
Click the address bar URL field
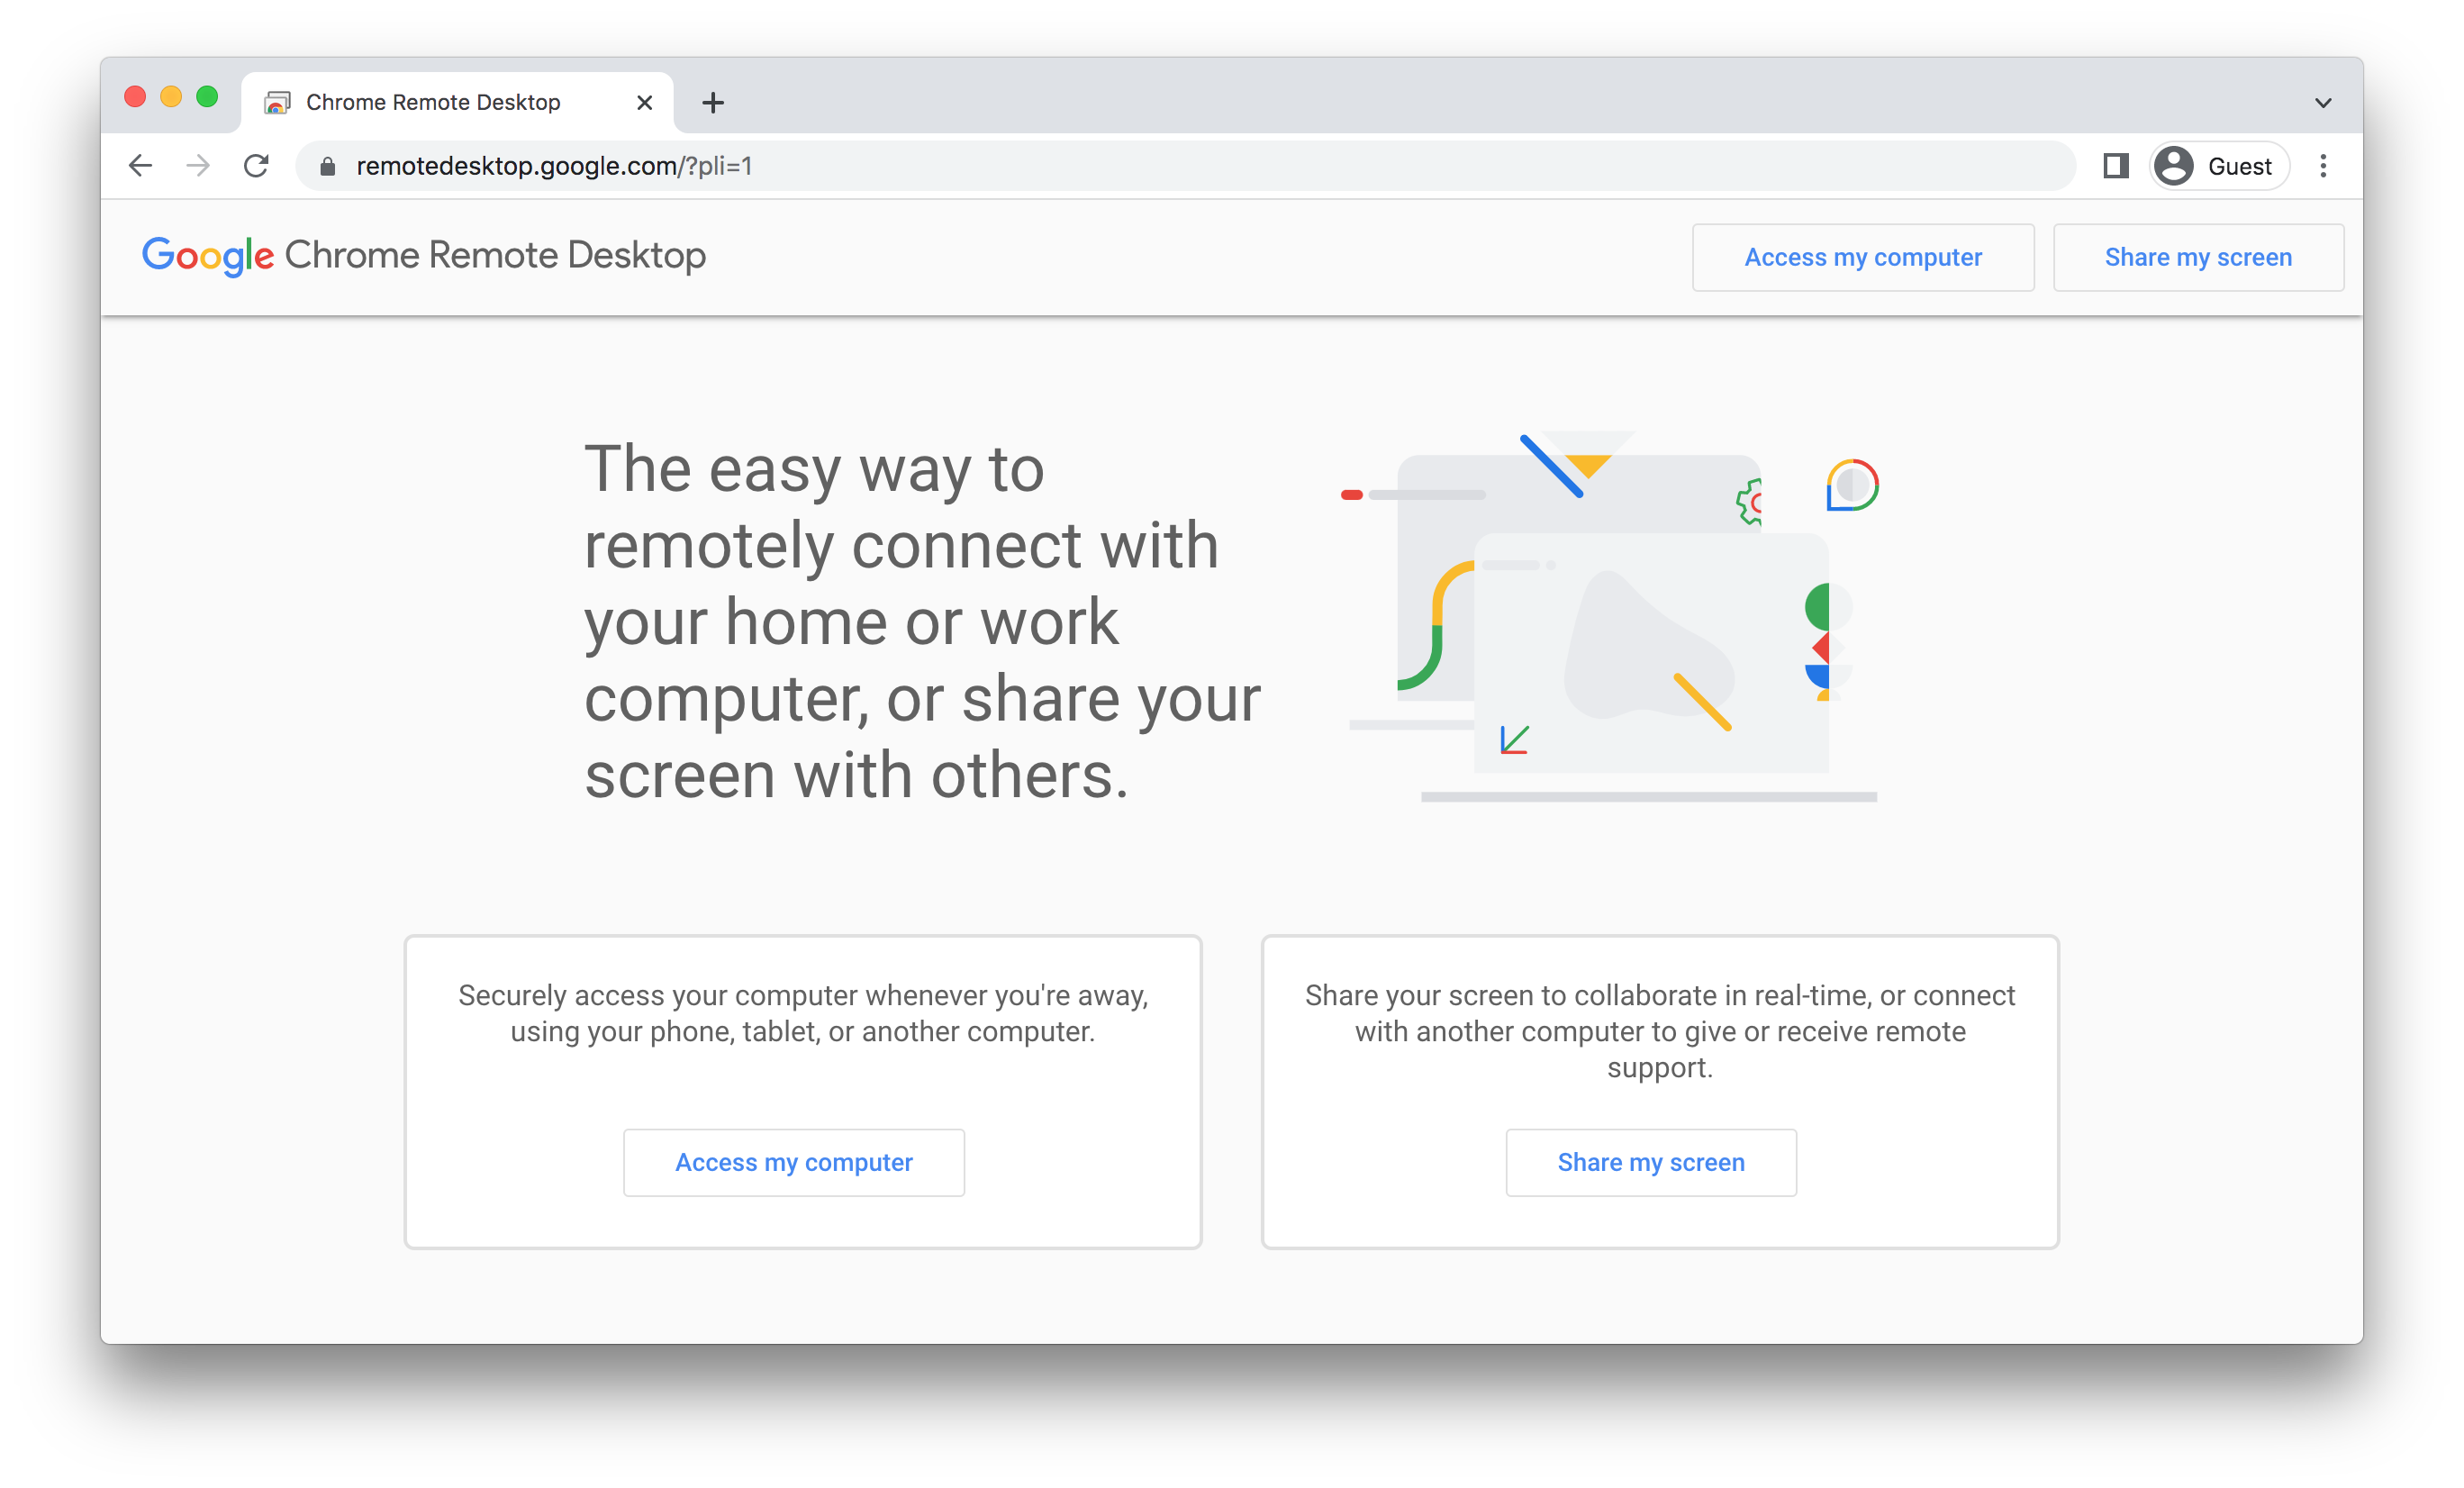pos(1185,166)
